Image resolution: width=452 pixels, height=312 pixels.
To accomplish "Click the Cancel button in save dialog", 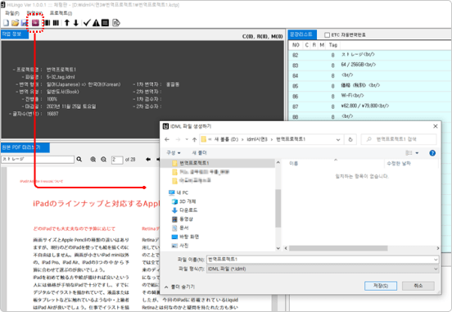I will [x=418, y=286].
